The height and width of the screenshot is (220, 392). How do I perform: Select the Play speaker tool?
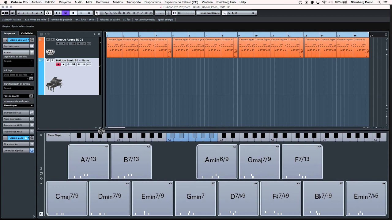(x=146, y=13)
